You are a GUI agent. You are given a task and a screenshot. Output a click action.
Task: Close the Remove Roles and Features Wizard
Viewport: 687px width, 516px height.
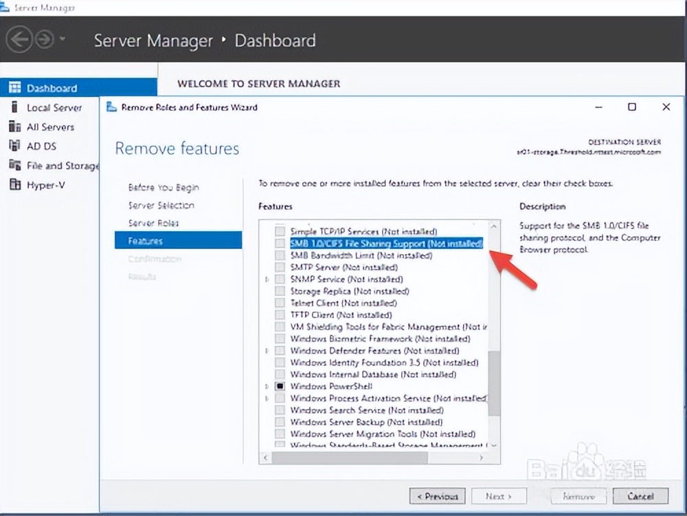point(666,107)
